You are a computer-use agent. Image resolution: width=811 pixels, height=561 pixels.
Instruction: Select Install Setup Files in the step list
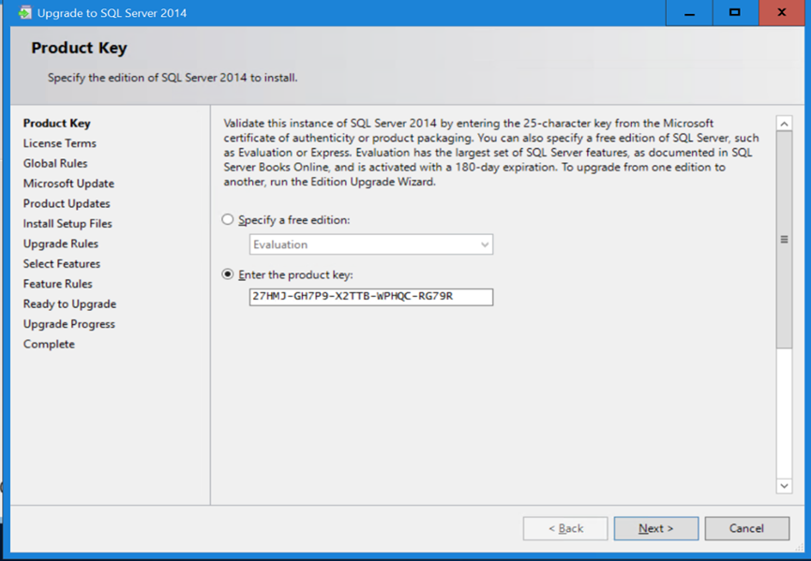click(68, 224)
